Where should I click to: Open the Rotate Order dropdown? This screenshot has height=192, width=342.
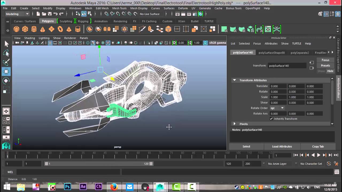[277, 108]
